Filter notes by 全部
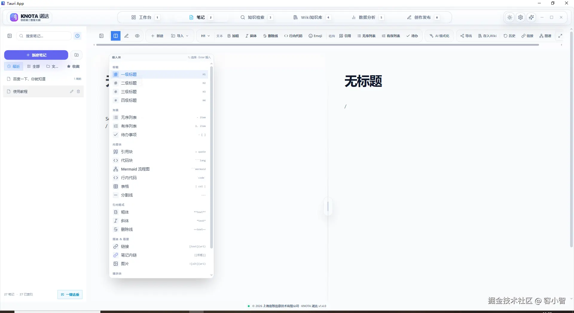Screen dimensions: 574x313 pyautogui.click(x=33, y=66)
